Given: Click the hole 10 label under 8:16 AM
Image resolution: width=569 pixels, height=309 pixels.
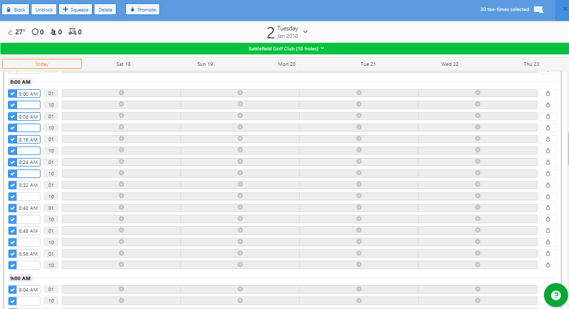Looking at the screenshot, I should 51,151.
